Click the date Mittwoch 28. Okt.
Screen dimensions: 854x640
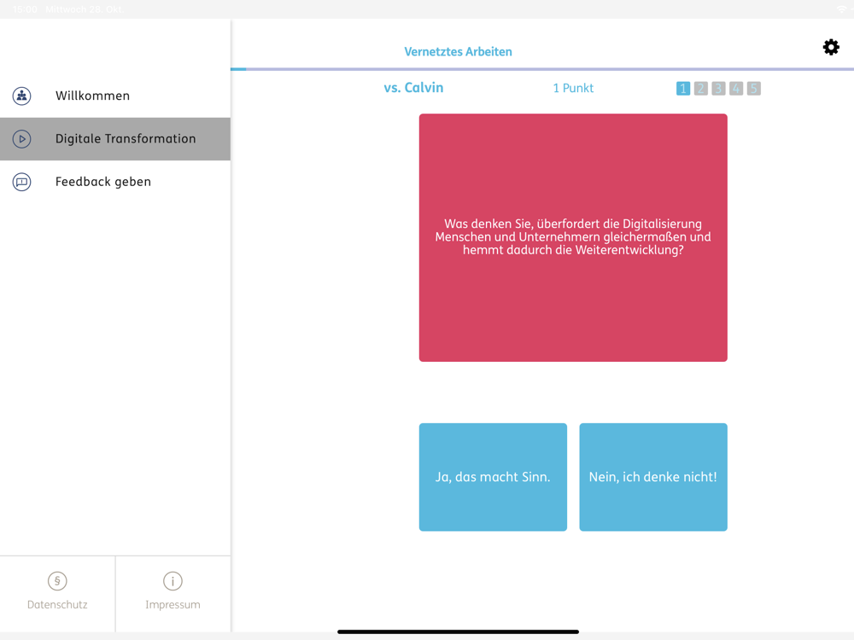pyautogui.click(x=85, y=9)
